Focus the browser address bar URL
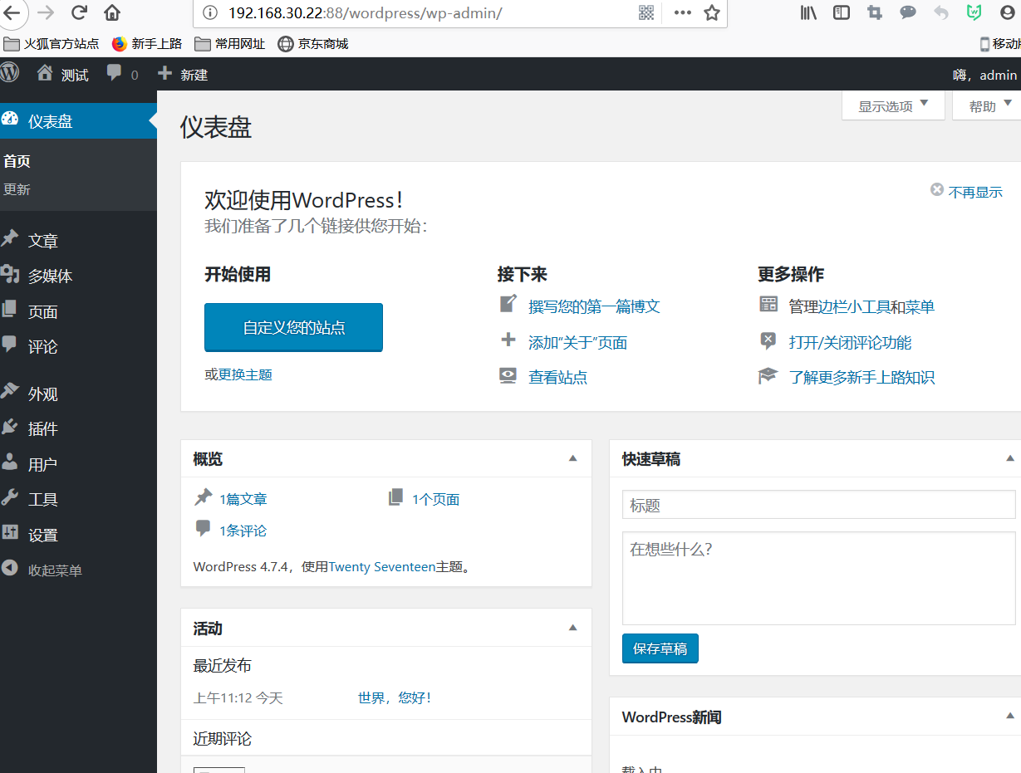Image resolution: width=1021 pixels, height=773 pixels. (365, 12)
